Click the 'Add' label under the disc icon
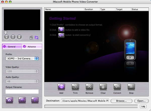 click(x=61, y=93)
